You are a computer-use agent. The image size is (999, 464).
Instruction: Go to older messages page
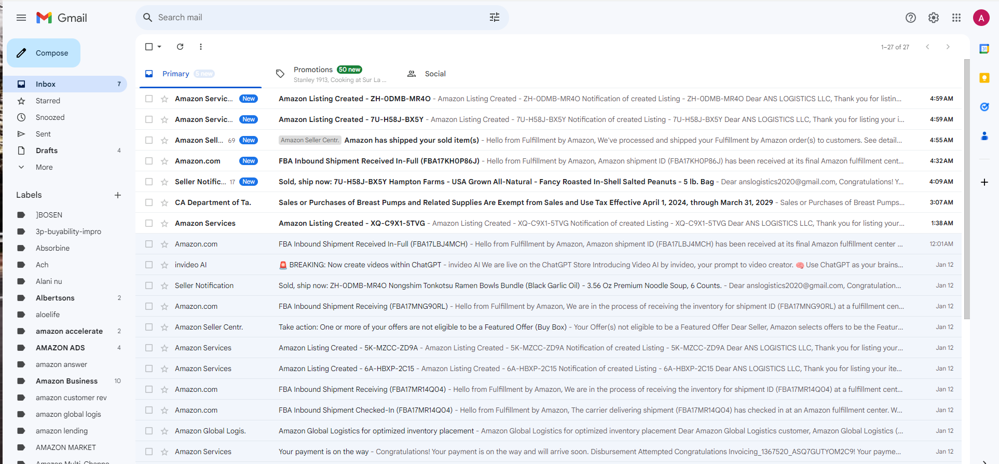pos(948,47)
